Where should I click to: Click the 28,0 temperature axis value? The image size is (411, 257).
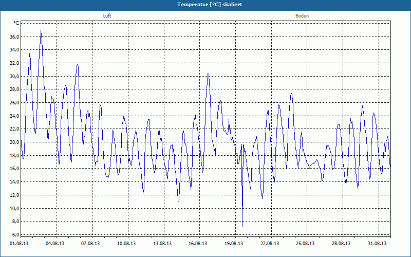(x=15, y=89)
